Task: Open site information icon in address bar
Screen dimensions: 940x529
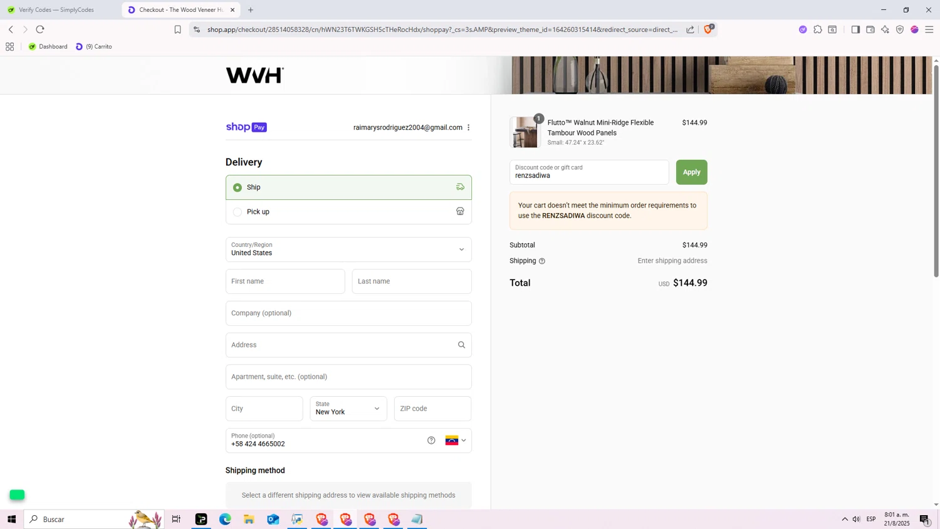Action: 197,29
